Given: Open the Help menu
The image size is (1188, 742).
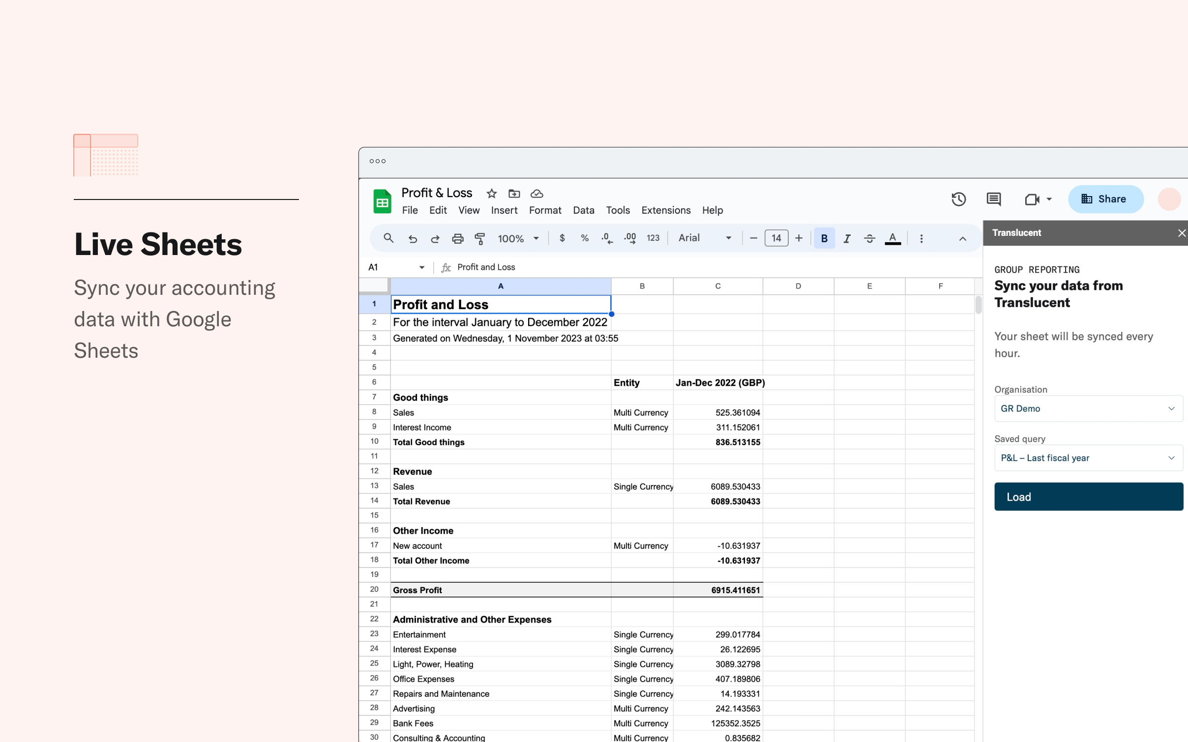Looking at the screenshot, I should point(712,210).
